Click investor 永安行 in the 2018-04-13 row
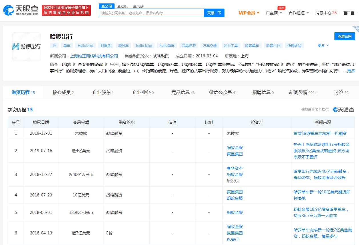Image resolution: width=359 pixels, height=245 pixels. (233, 239)
